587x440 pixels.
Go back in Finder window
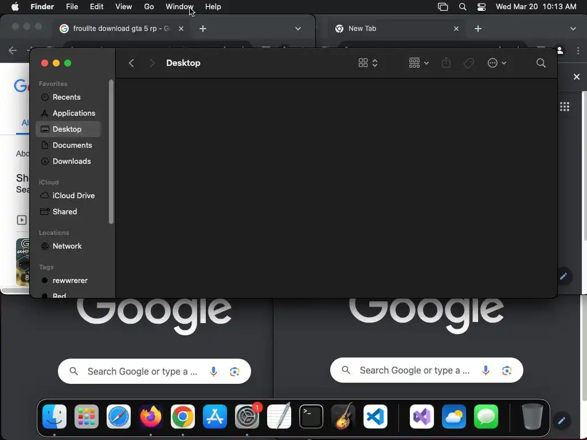(131, 63)
